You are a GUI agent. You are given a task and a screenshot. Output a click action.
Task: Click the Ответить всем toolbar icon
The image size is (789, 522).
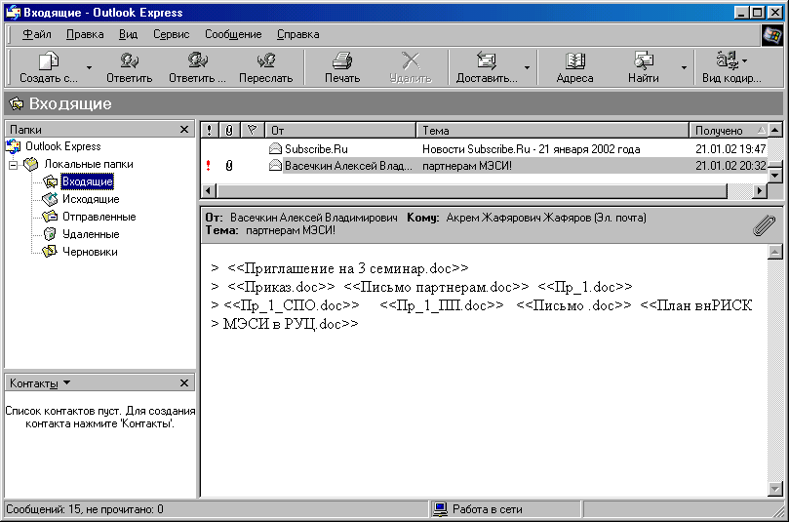point(197,60)
